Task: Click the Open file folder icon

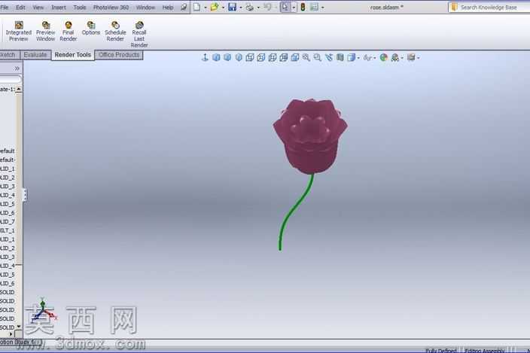Action: coord(215,7)
